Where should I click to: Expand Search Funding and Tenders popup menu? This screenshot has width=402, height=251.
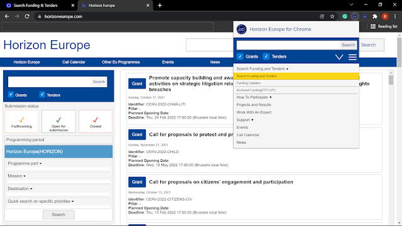pos(263,69)
